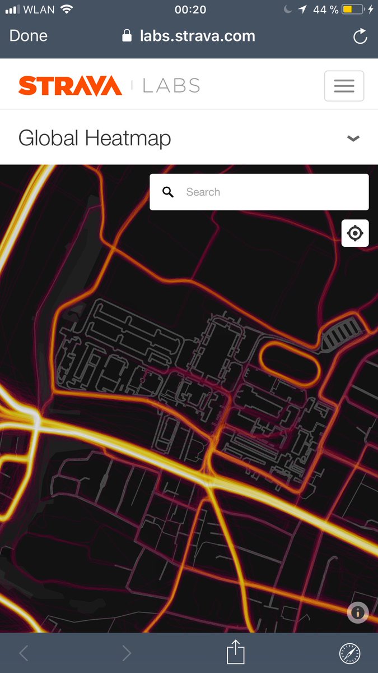Open page in Safari compass icon
Image resolution: width=378 pixels, height=673 pixels.
(x=350, y=653)
